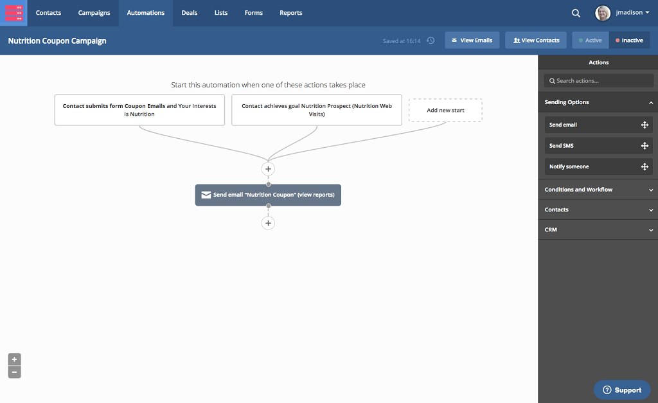Viewport: 658px width, 403px height.
Task: Zoom out on the automation canvas
Action: [15, 372]
